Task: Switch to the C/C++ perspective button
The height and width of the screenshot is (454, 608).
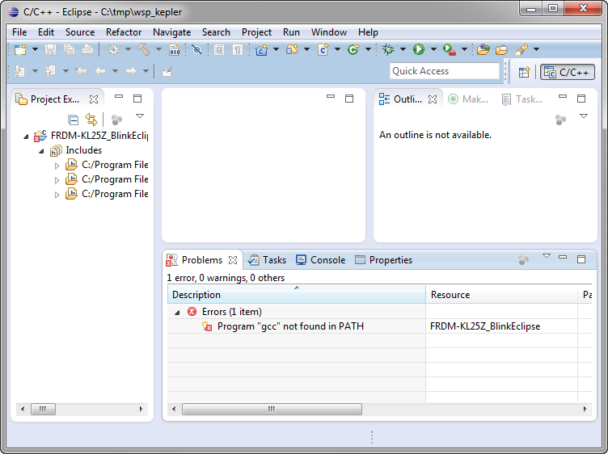Action: [x=568, y=72]
